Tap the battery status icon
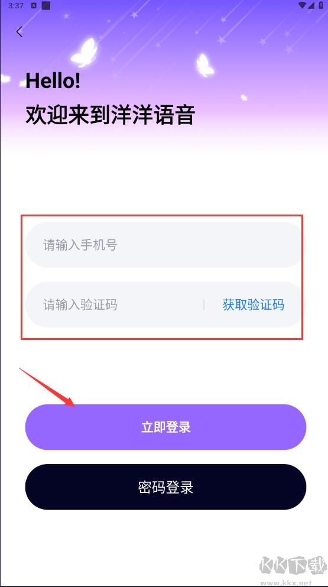 point(321,5)
